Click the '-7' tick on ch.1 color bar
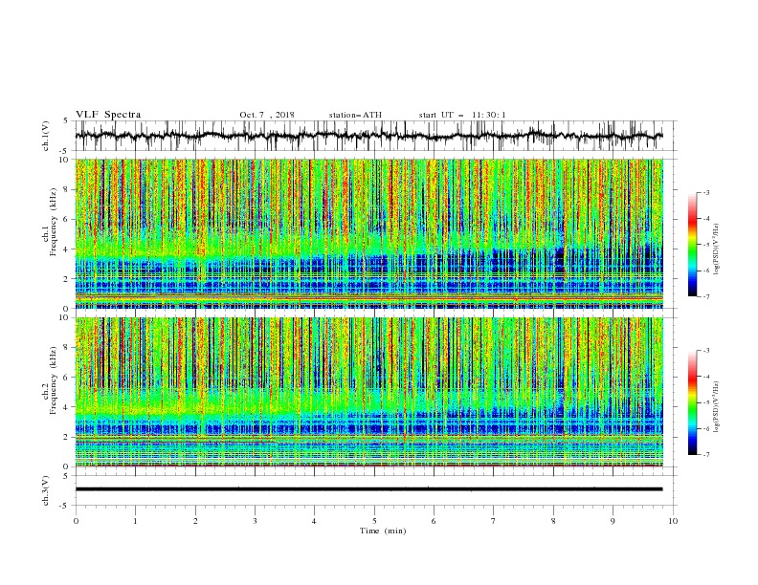Viewport: 758px width, 585px height. [705, 296]
